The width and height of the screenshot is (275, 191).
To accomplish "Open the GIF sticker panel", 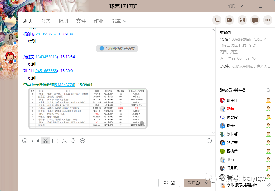I will point(35,141).
